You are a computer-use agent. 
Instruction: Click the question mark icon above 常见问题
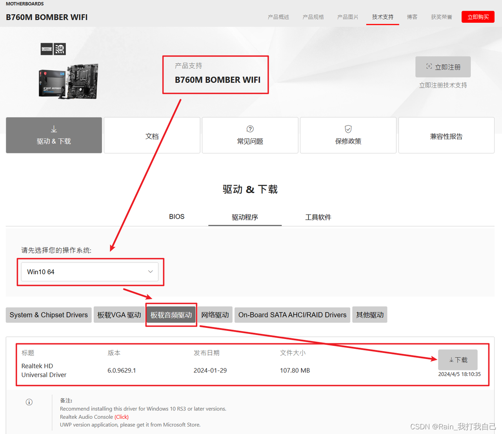250,129
